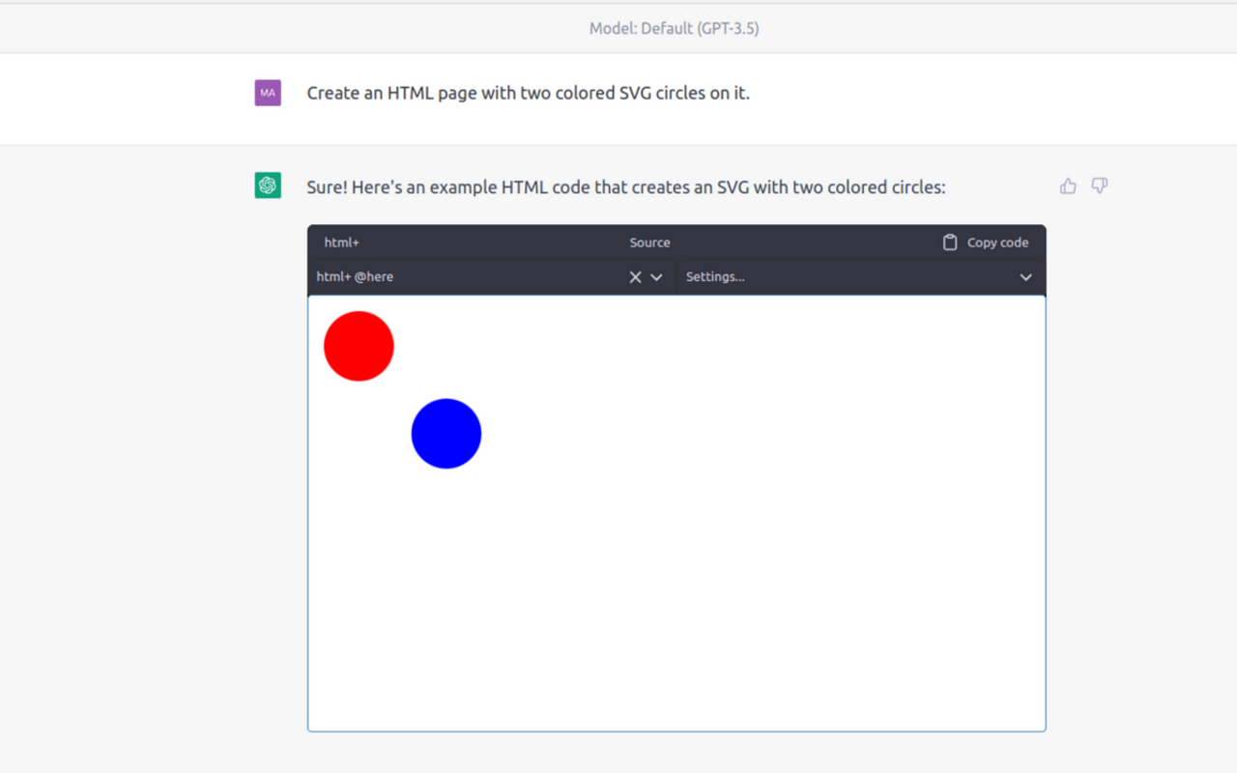
Task: Click the thumbs down icon
Action: pos(1099,186)
